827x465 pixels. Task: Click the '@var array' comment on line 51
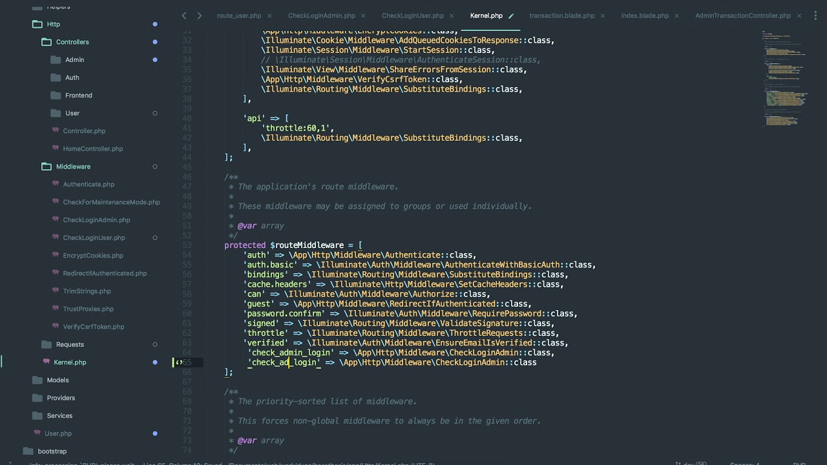261,226
